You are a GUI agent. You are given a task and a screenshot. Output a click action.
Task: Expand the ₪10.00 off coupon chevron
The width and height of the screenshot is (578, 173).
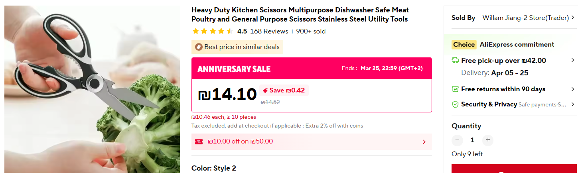tap(424, 142)
